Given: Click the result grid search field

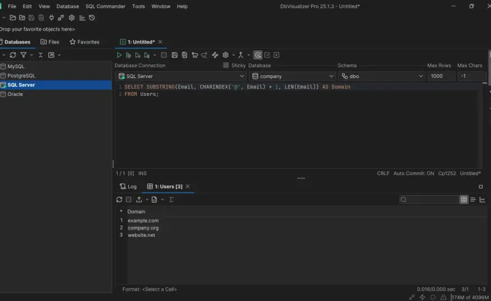Looking at the screenshot, I should [x=429, y=200].
